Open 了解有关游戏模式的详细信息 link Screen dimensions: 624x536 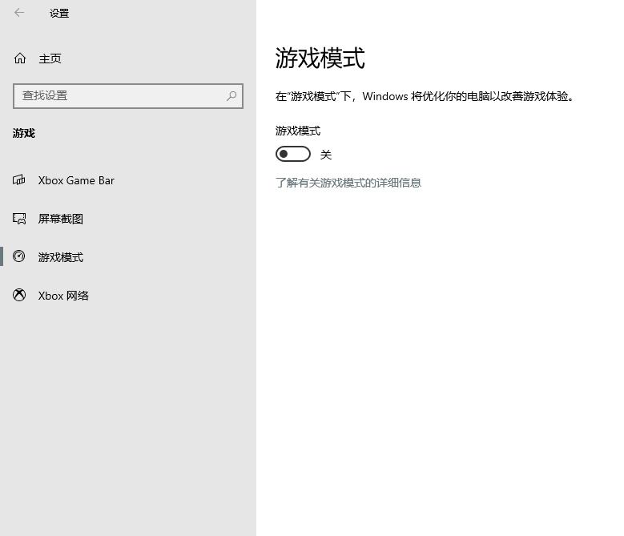[348, 183]
